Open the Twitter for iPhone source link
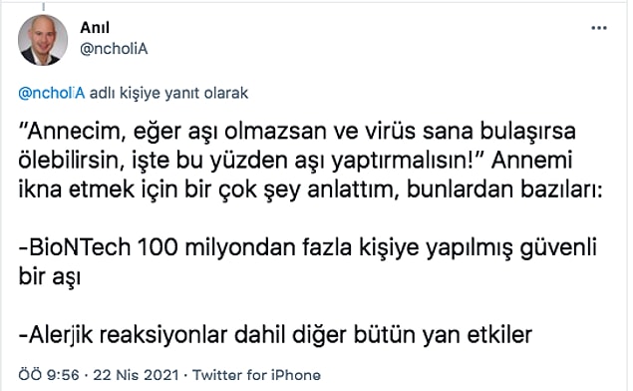The height and width of the screenshot is (391, 633). (x=256, y=375)
